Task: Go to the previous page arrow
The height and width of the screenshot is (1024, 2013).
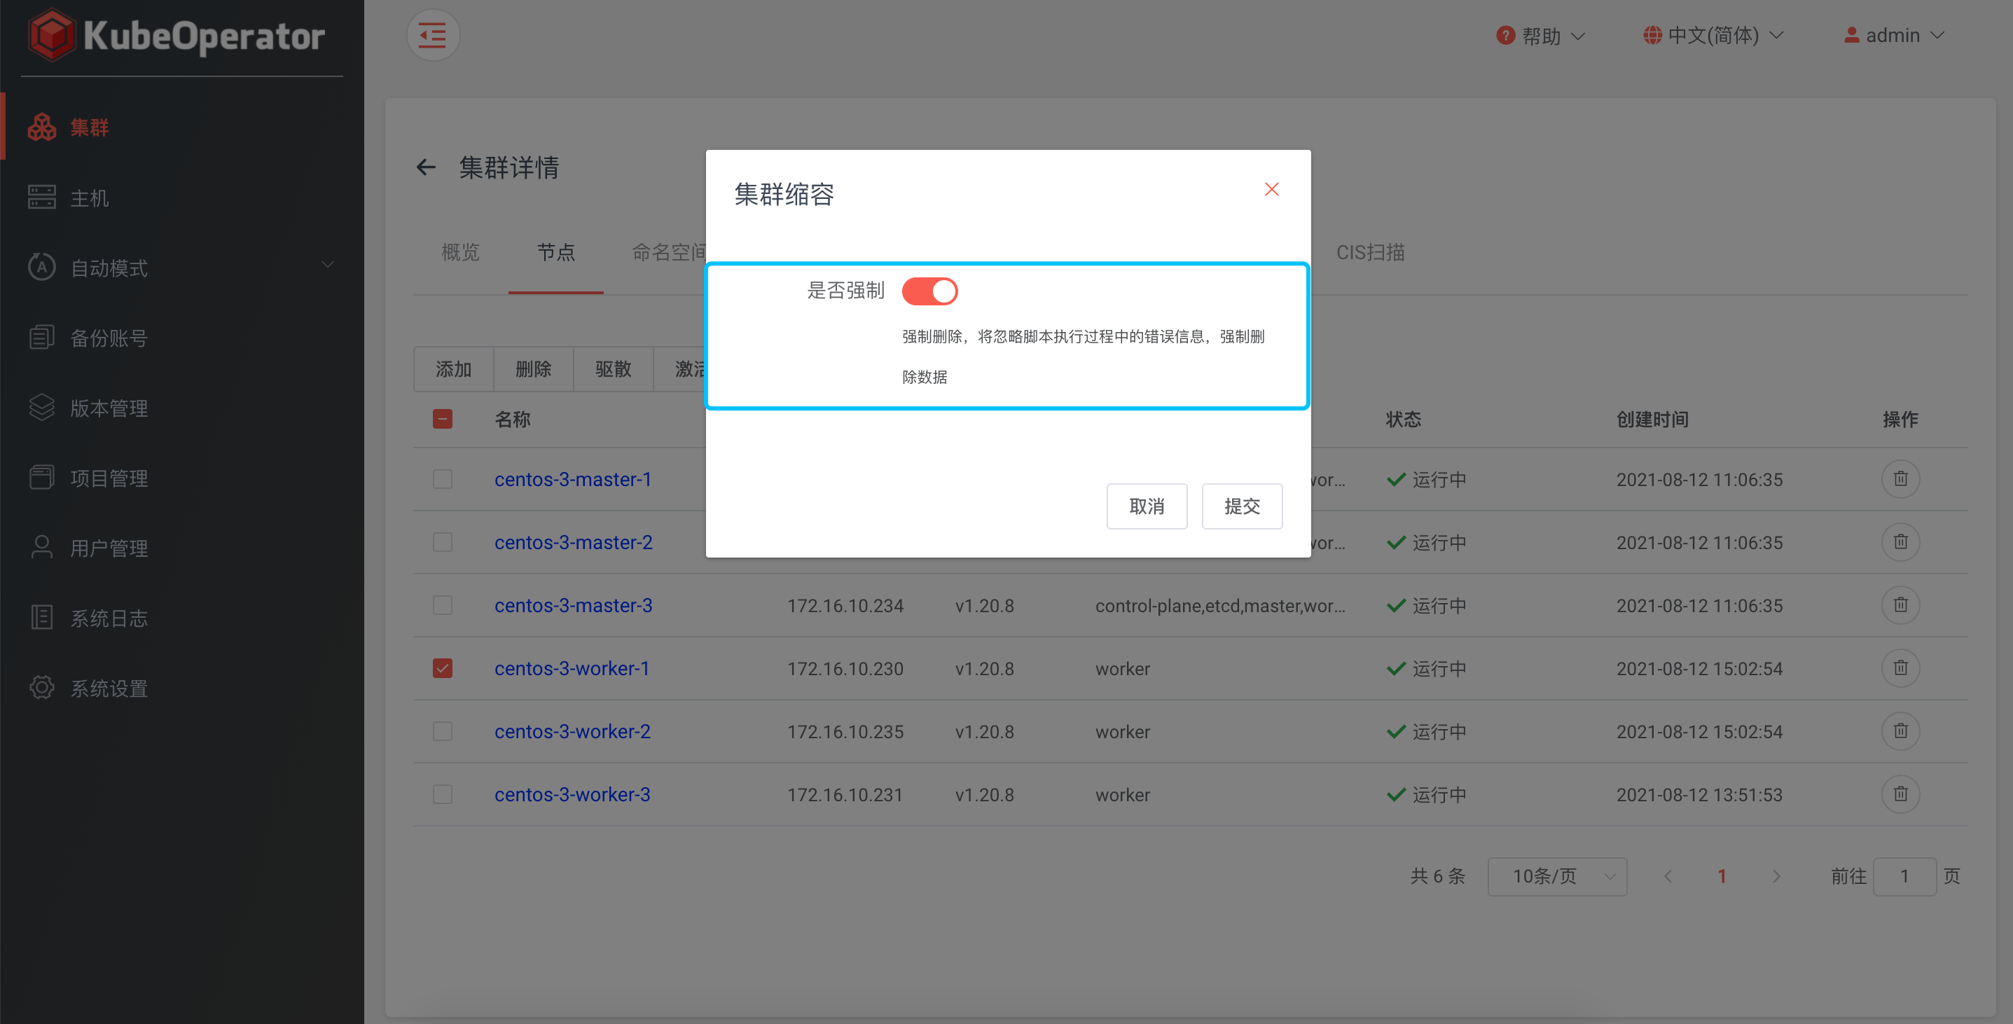Action: tap(1668, 876)
